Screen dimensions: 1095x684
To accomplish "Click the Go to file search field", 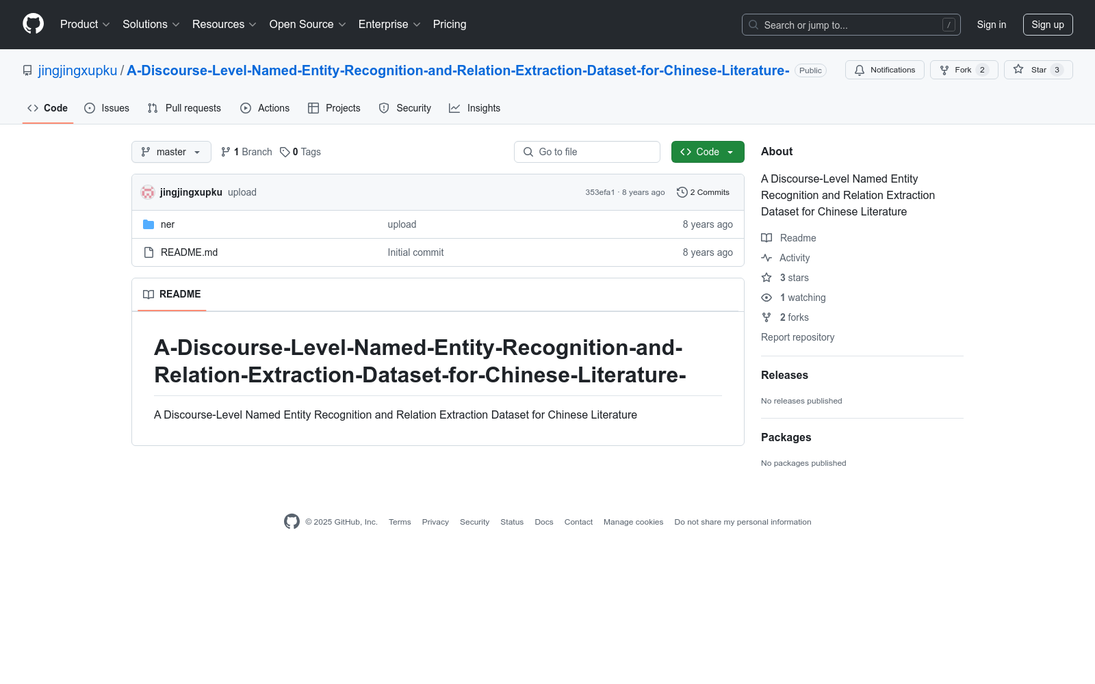I will pyautogui.click(x=587, y=152).
